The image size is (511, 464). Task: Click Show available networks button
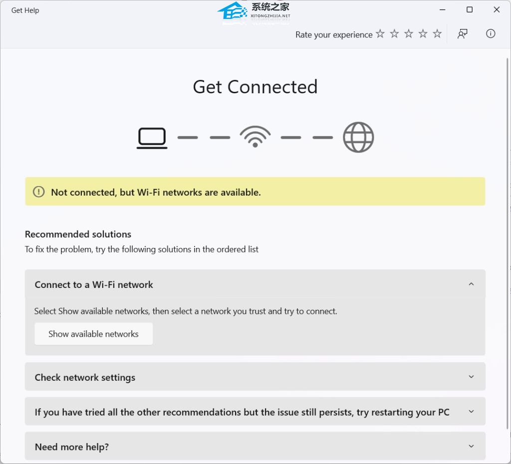pyautogui.click(x=93, y=334)
